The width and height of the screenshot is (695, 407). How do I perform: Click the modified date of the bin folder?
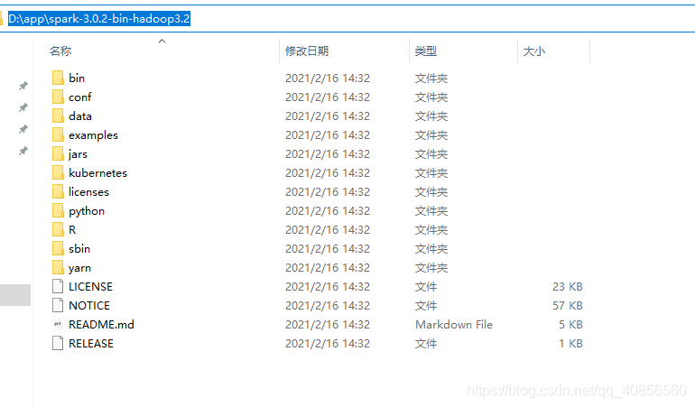[328, 78]
